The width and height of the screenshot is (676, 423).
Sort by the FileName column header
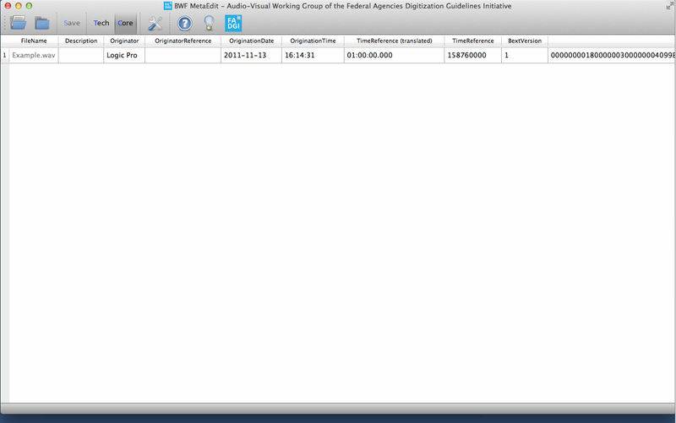(x=34, y=41)
